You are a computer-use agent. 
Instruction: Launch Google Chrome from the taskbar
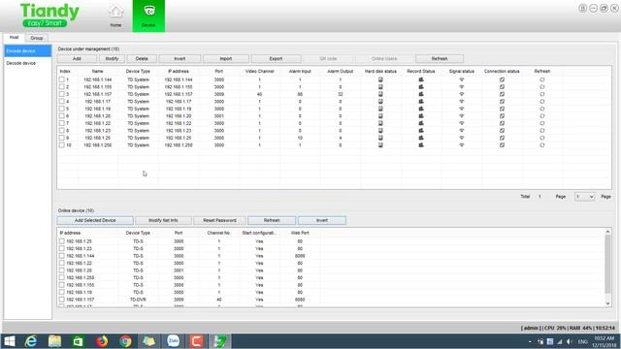pyautogui.click(x=125, y=341)
